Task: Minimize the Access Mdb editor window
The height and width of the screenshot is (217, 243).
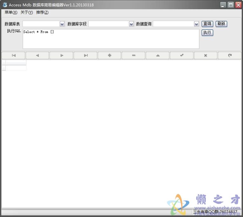Action: click(x=223, y=5)
